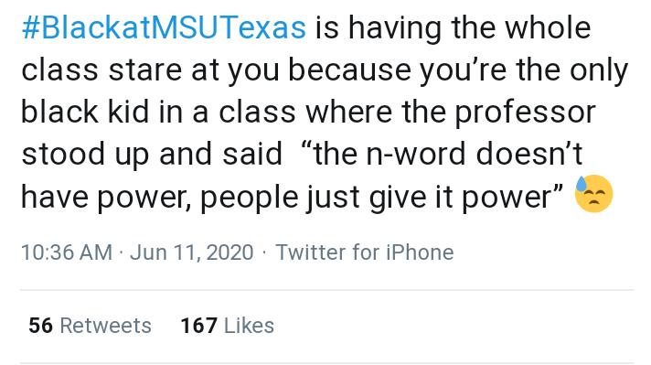Image resolution: width=651 pixels, height=365 pixels.
Task: Click the word Likes
Action: (x=249, y=325)
